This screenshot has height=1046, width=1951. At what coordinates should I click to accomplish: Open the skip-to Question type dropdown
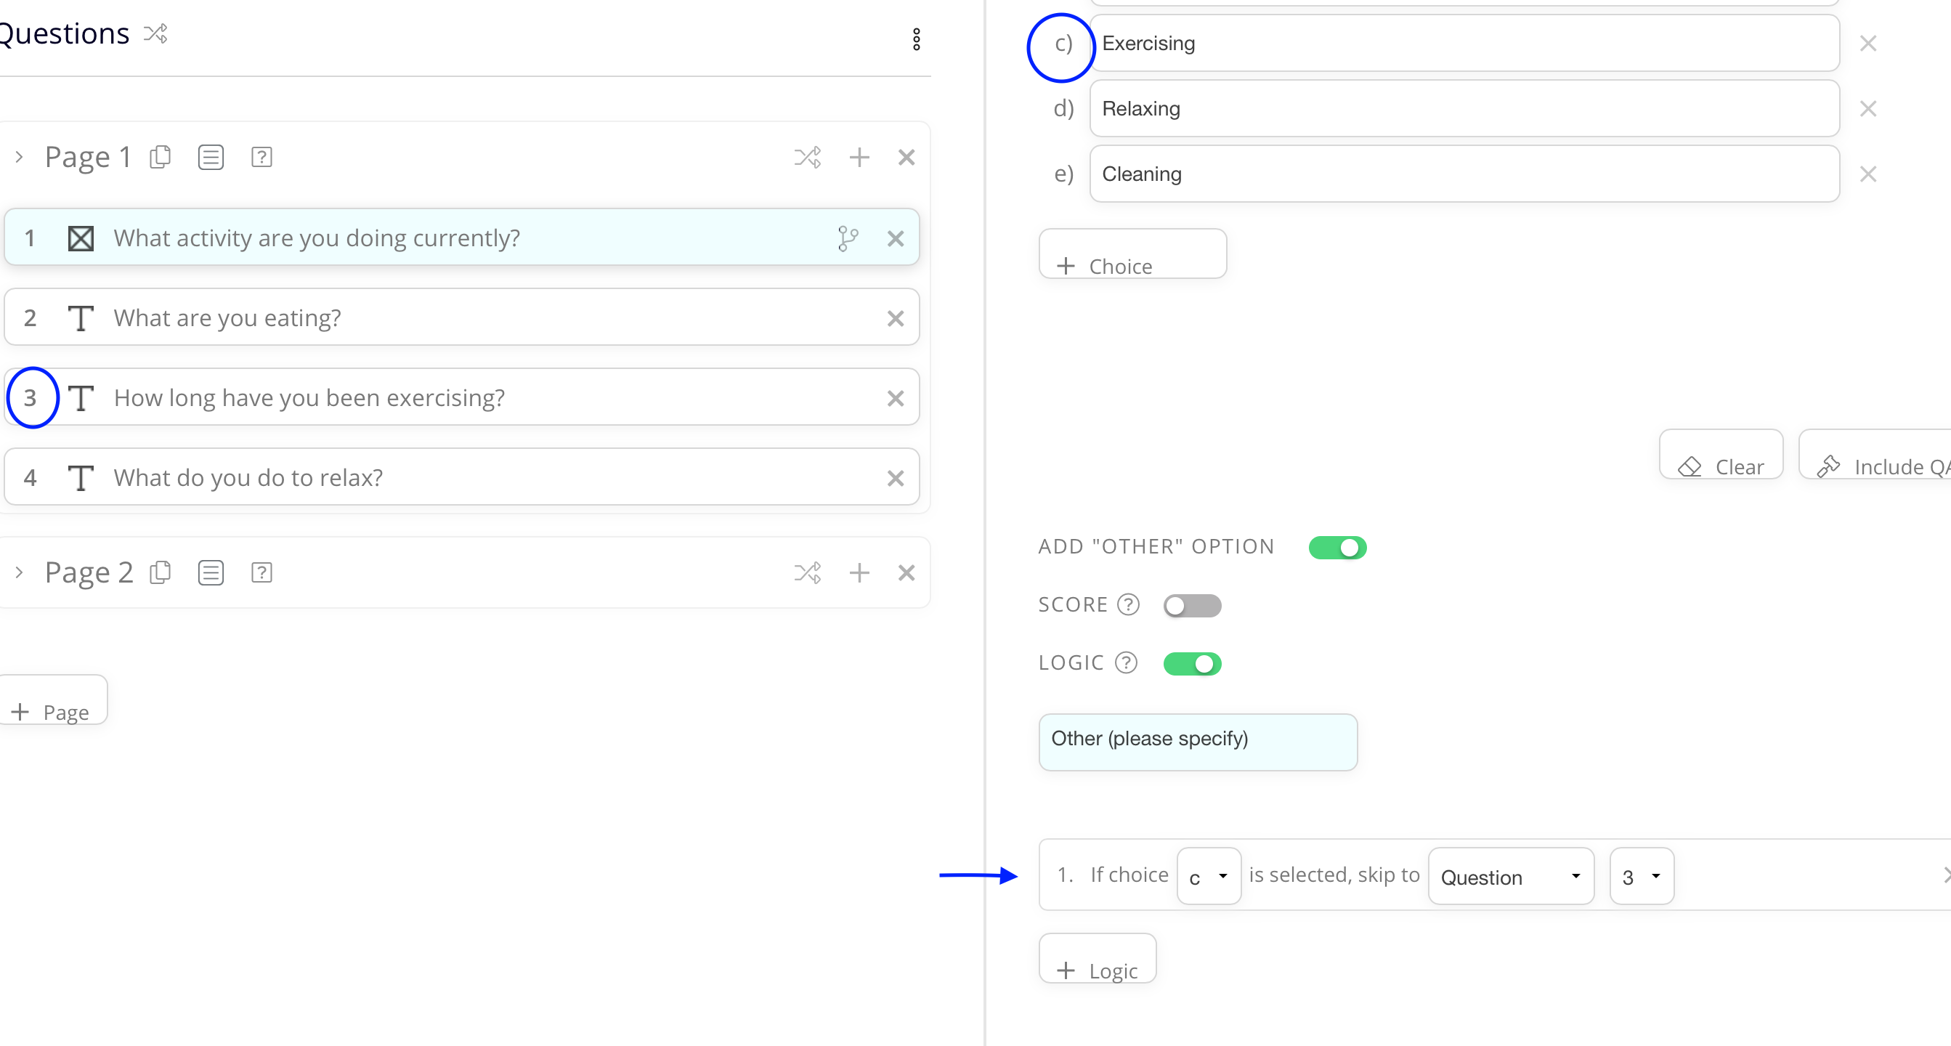click(x=1510, y=876)
